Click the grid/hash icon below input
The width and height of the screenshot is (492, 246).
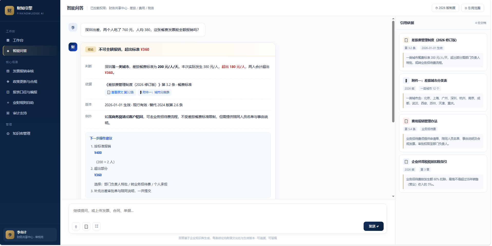[x=97, y=226]
